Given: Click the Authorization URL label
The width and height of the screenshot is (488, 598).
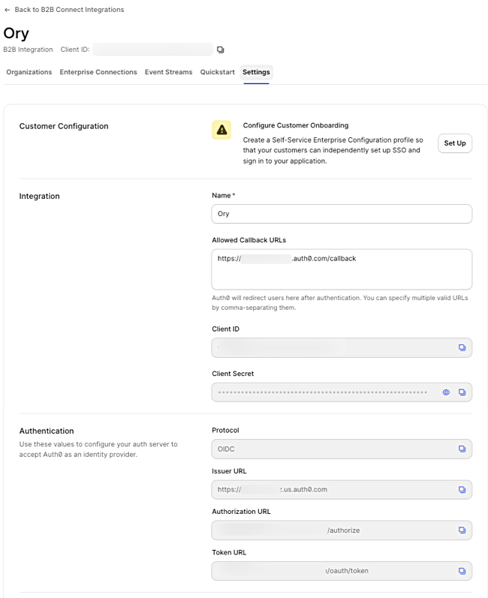Looking at the screenshot, I should point(241,512).
